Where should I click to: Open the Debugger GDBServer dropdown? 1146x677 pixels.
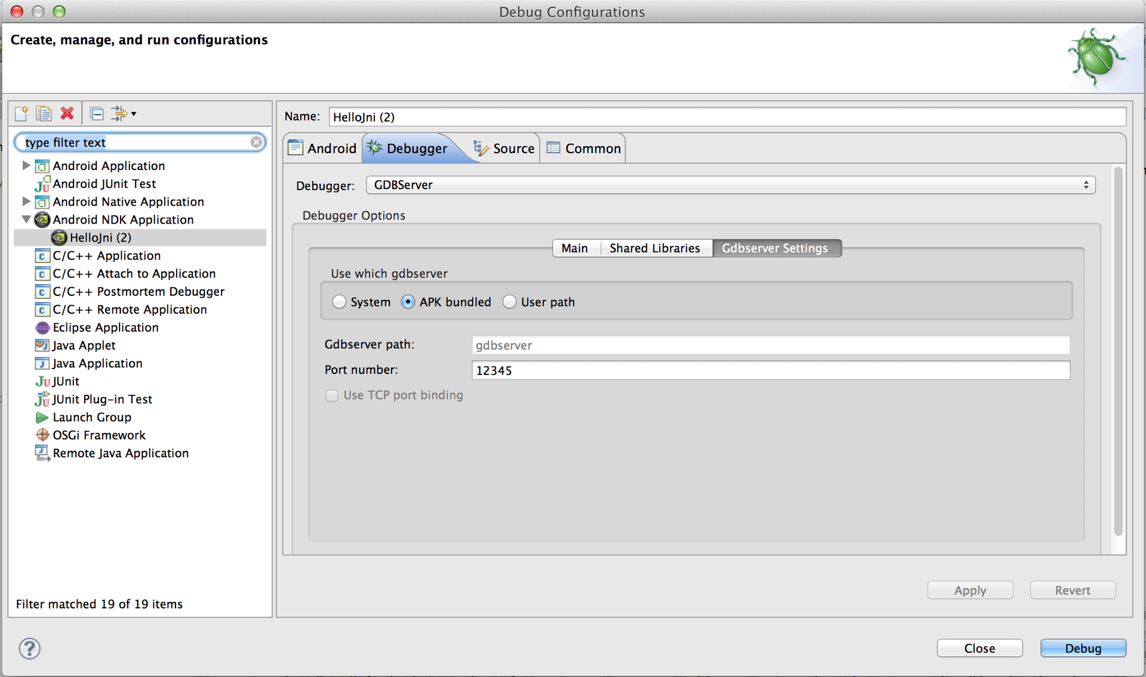[x=731, y=185]
